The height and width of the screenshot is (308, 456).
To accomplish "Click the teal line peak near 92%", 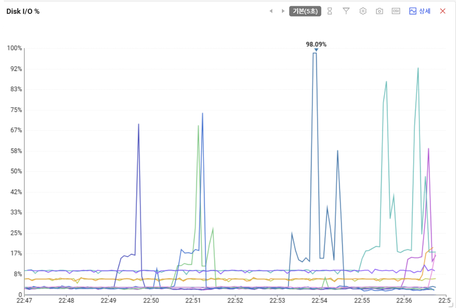I will pyautogui.click(x=418, y=68).
